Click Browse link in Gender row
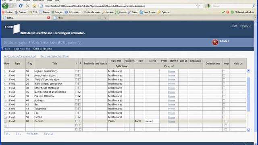Screen dimensions: 258x145 171,121
